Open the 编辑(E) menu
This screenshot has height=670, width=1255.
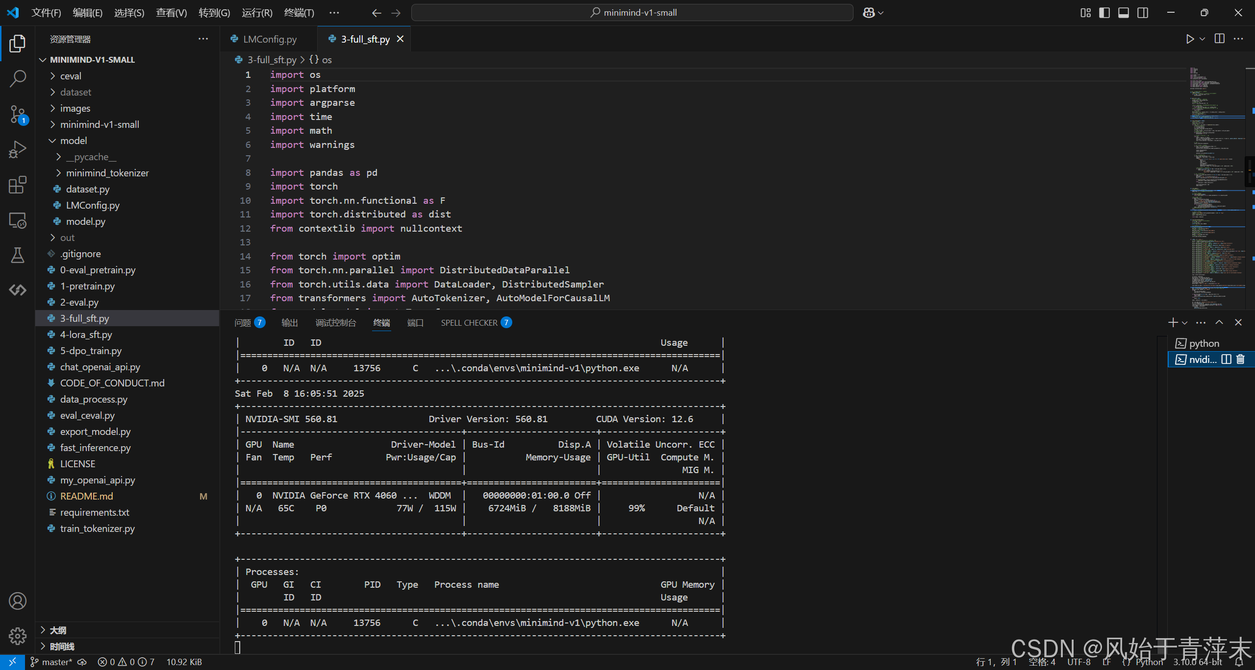tap(88, 13)
